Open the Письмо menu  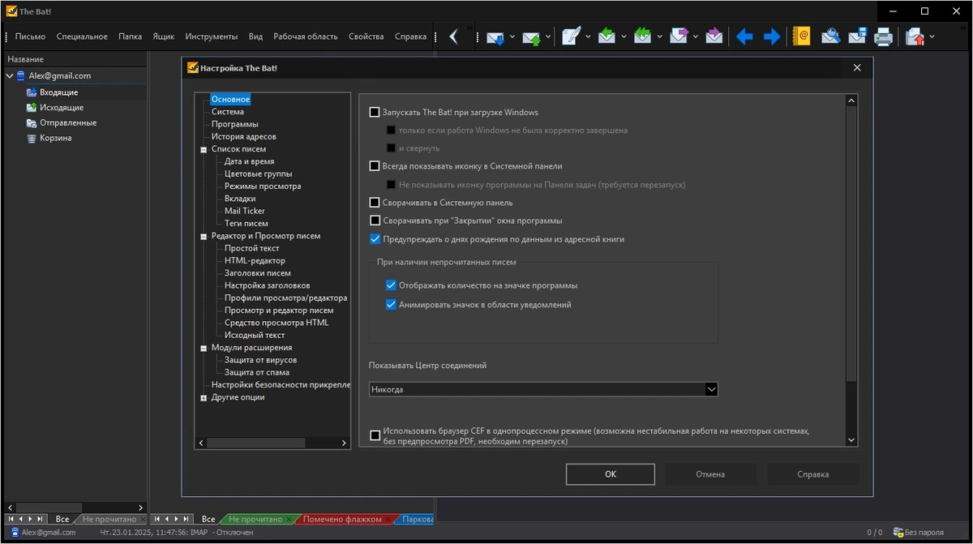30,36
